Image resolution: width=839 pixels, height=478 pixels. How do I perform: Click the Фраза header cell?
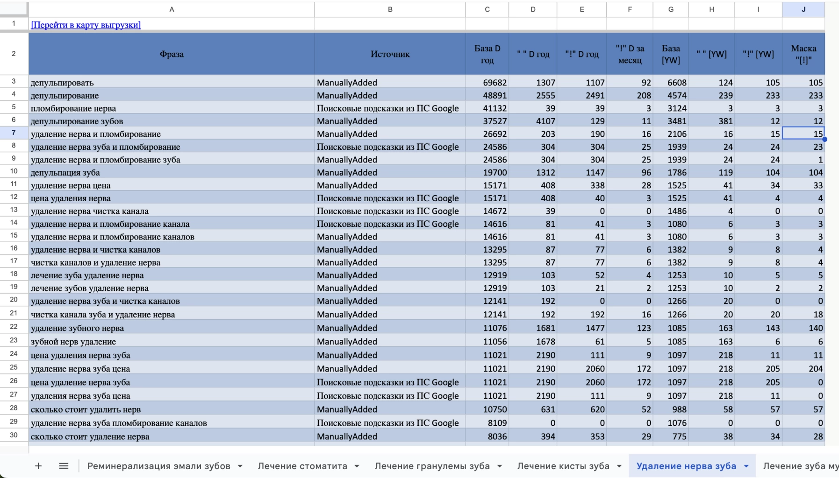click(172, 54)
